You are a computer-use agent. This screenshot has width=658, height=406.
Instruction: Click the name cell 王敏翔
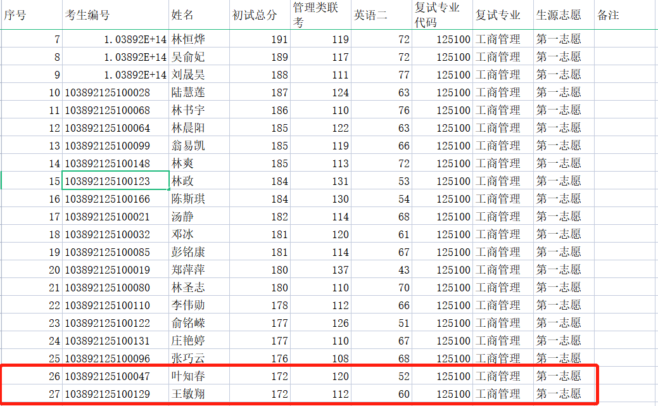point(199,394)
